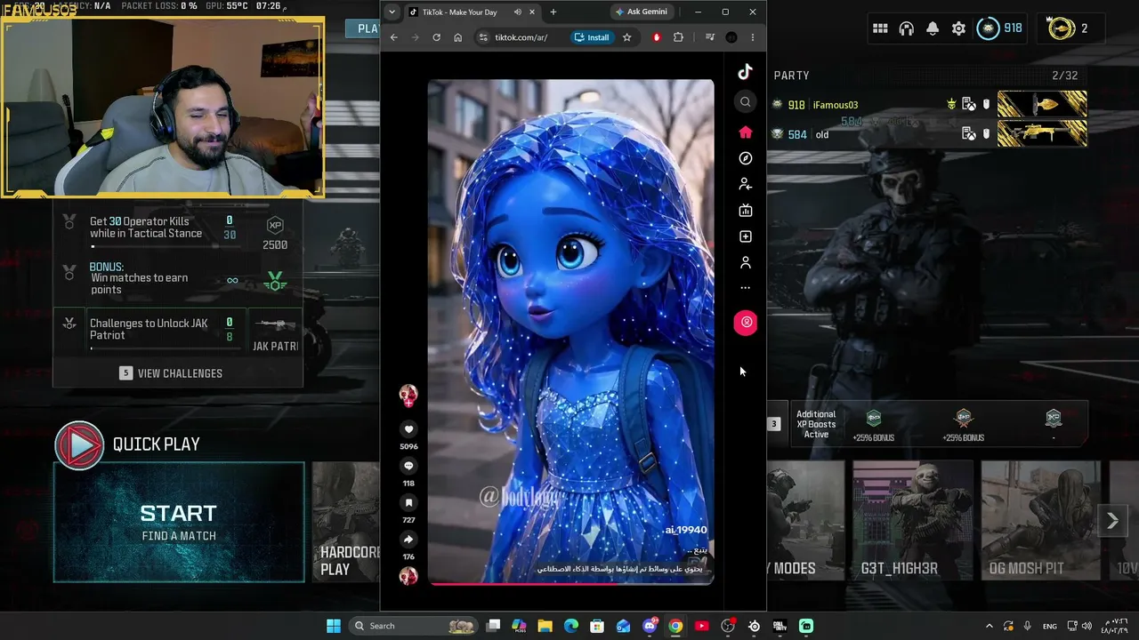The width and height of the screenshot is (1139, 640).
Task: Open Chrome extensions puzzle icon
Action: tap(678, 37)
